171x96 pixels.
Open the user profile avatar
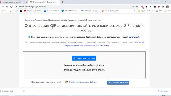tap(168, 7)
